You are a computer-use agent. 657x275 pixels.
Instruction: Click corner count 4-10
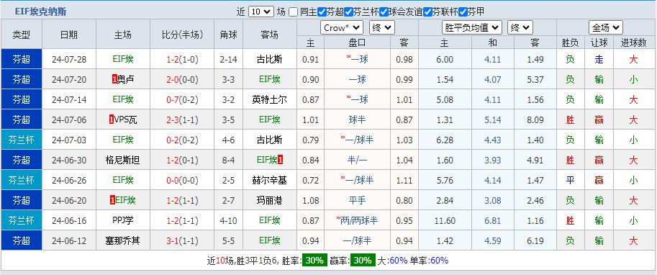click(228, 220)
